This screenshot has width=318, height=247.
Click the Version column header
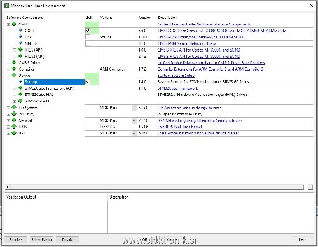[145, 18]
